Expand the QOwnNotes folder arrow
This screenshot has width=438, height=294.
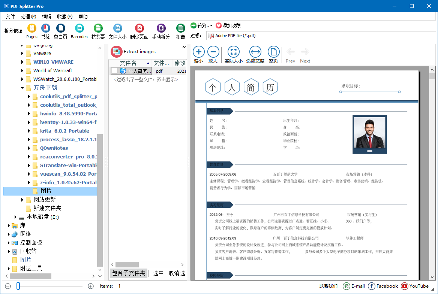pos(29,148)
